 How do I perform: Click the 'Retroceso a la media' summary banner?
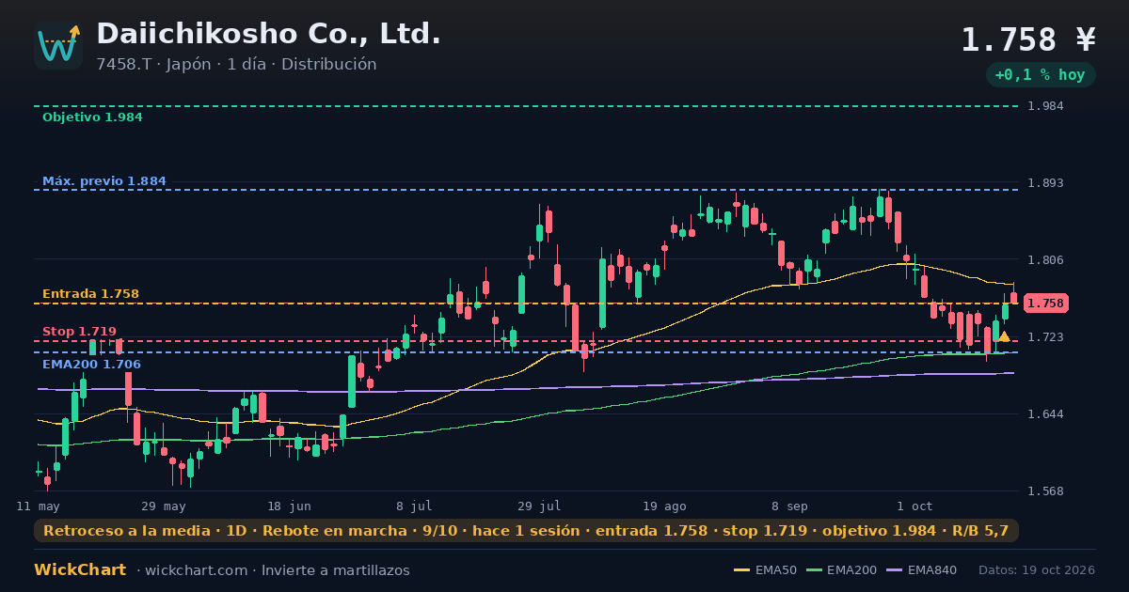click(526, 531)
